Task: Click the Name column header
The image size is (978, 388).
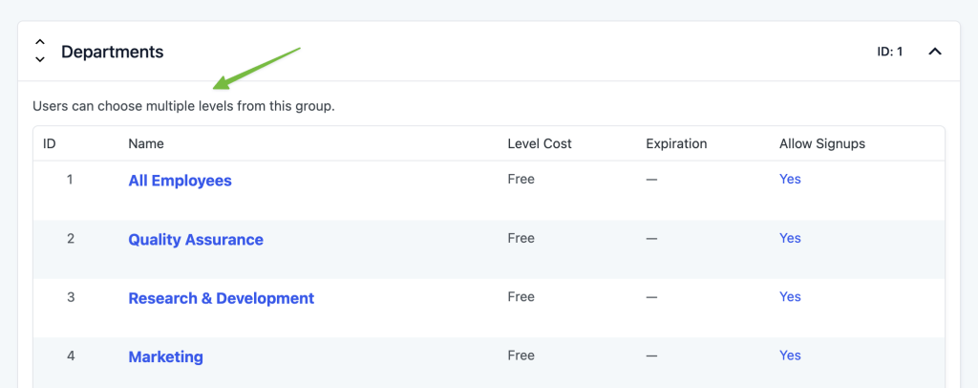Action: tap(146, 143)
